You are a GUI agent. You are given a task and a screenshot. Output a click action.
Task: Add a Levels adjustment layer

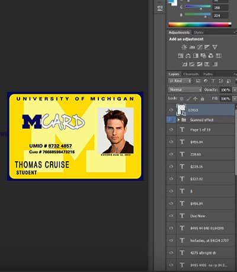point(192,47)
